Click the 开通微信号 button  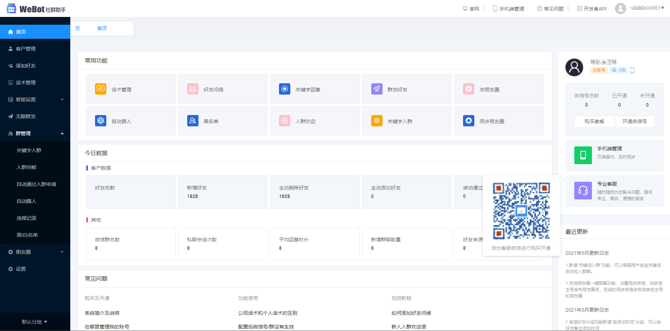635,121
